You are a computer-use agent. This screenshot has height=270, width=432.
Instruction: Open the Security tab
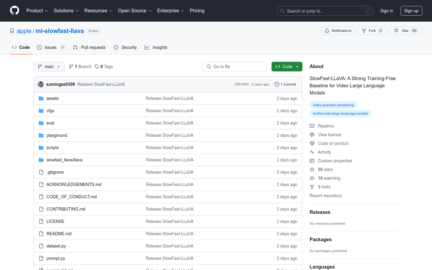125,47
